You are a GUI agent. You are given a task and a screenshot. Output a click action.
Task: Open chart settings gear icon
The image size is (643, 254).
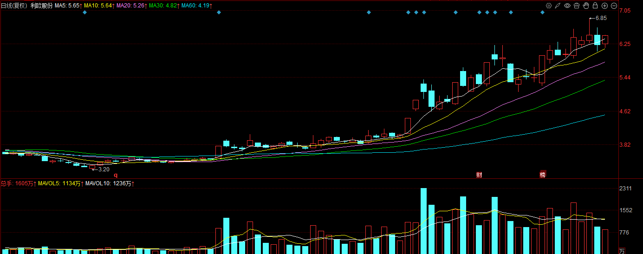[548, 6]
